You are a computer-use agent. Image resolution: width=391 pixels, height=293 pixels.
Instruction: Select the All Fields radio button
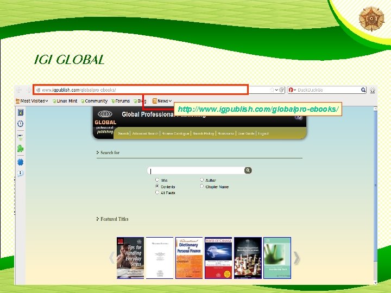point(157,192)
